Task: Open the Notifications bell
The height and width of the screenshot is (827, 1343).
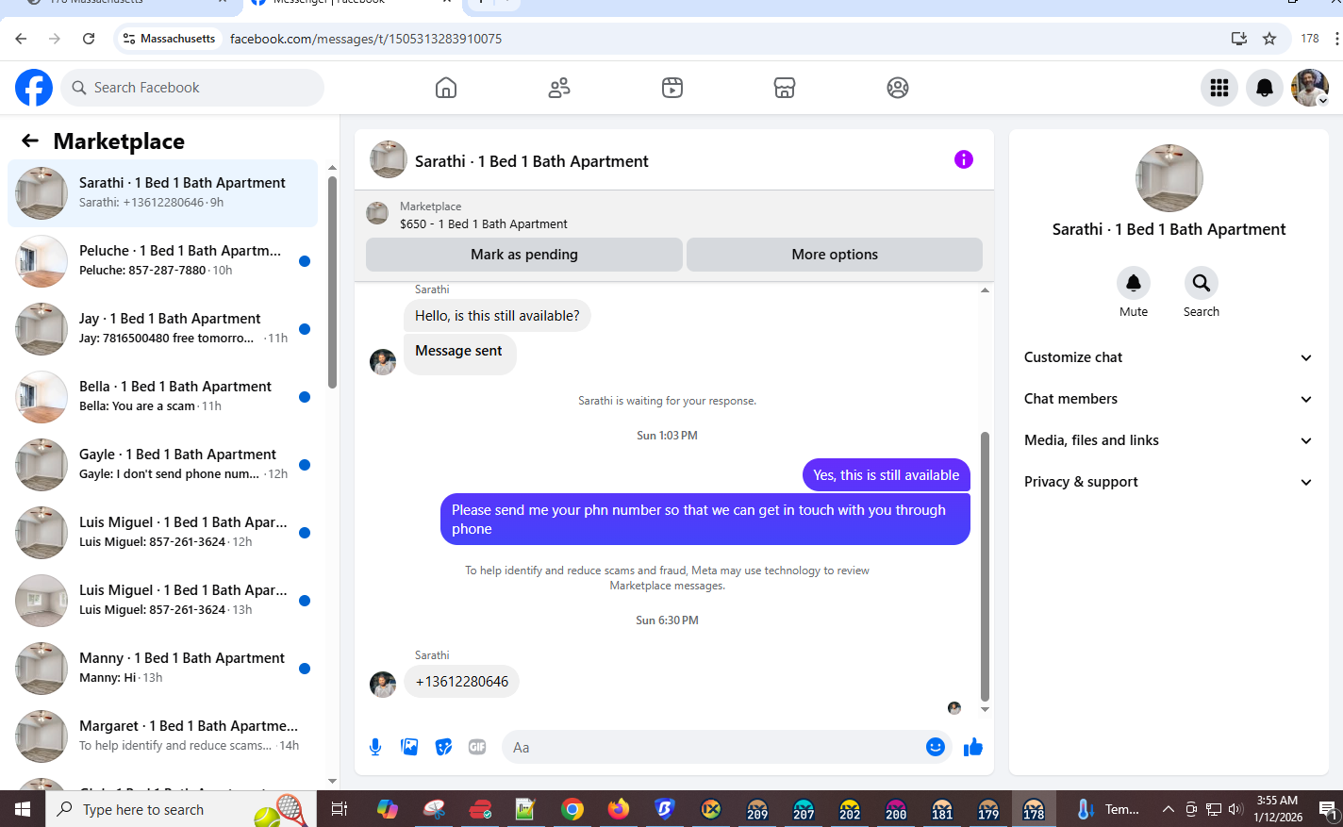Action: [x=1265, y=88]
